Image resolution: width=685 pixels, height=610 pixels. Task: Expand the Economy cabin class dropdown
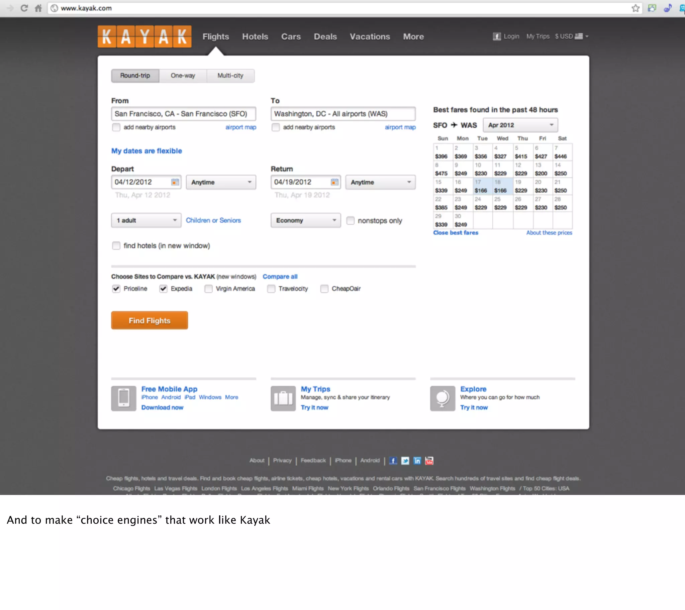point(306,220)
